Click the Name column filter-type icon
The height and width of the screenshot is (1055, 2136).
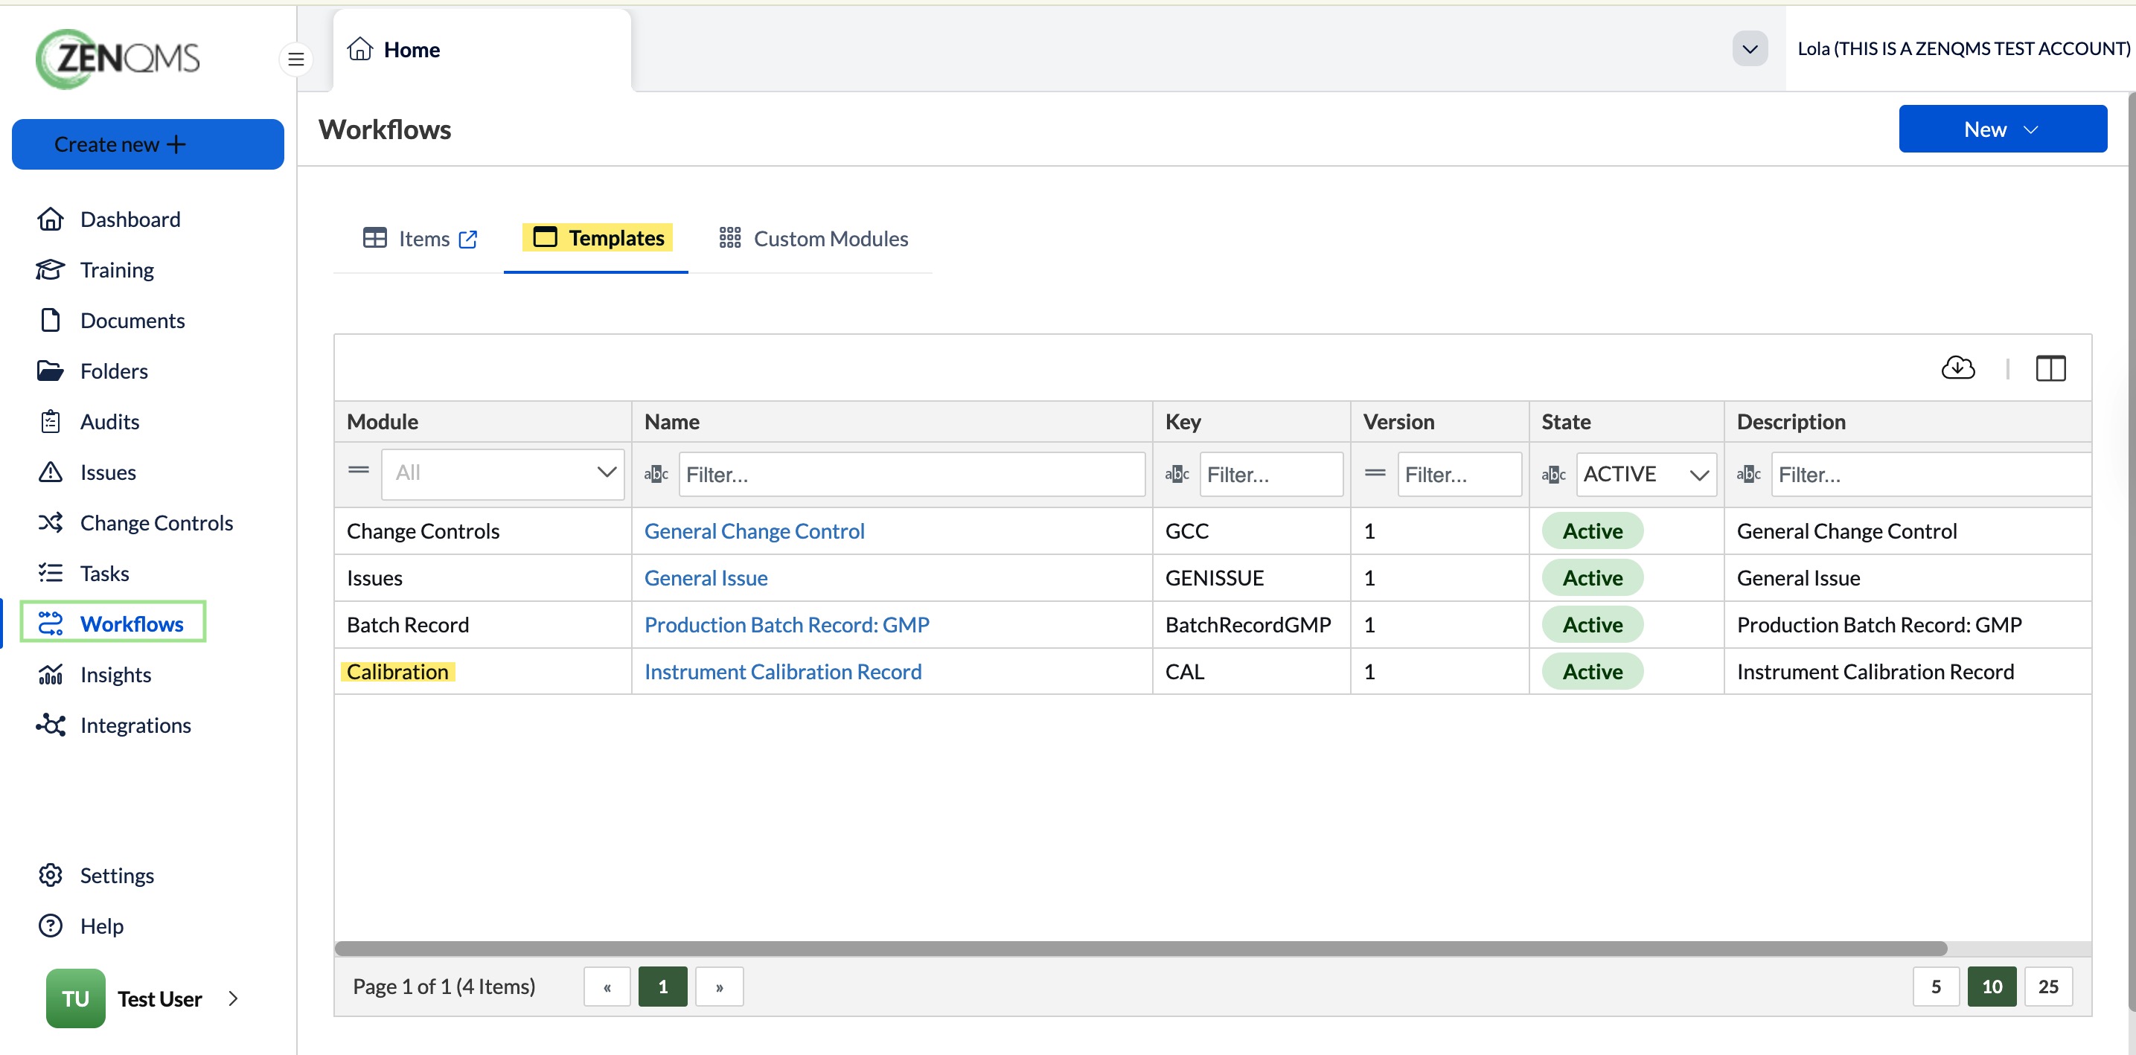click(x=656, y=474)
